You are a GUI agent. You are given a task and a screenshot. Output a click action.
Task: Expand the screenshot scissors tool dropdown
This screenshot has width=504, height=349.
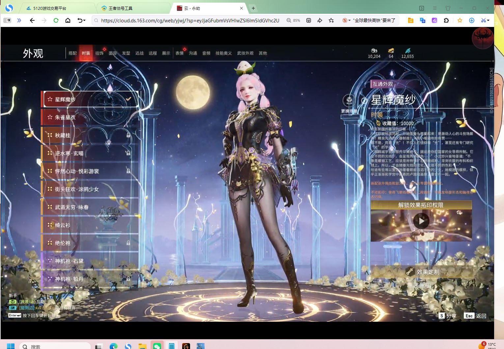pyautogui.click(x=488, y=20)
